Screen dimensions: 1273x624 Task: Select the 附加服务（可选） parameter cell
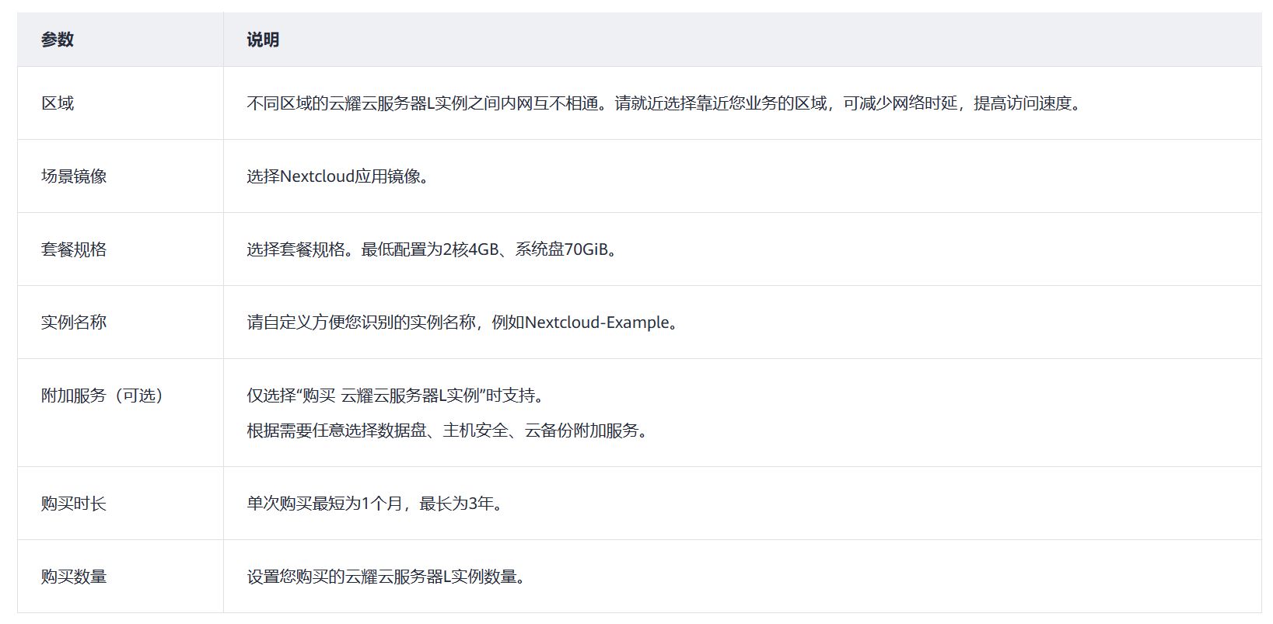coord(121,413)
